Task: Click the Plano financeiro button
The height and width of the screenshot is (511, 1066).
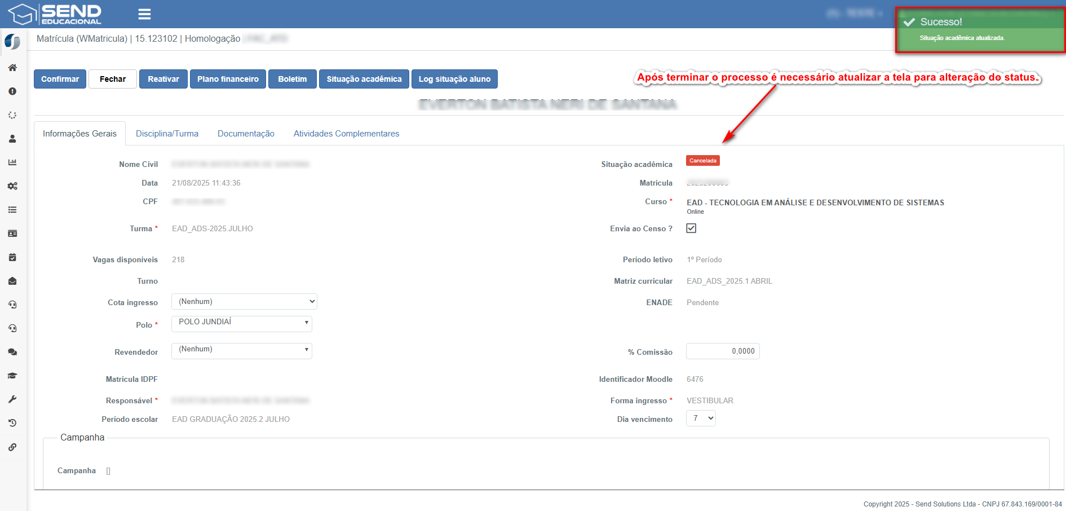Action: point(228,79)
